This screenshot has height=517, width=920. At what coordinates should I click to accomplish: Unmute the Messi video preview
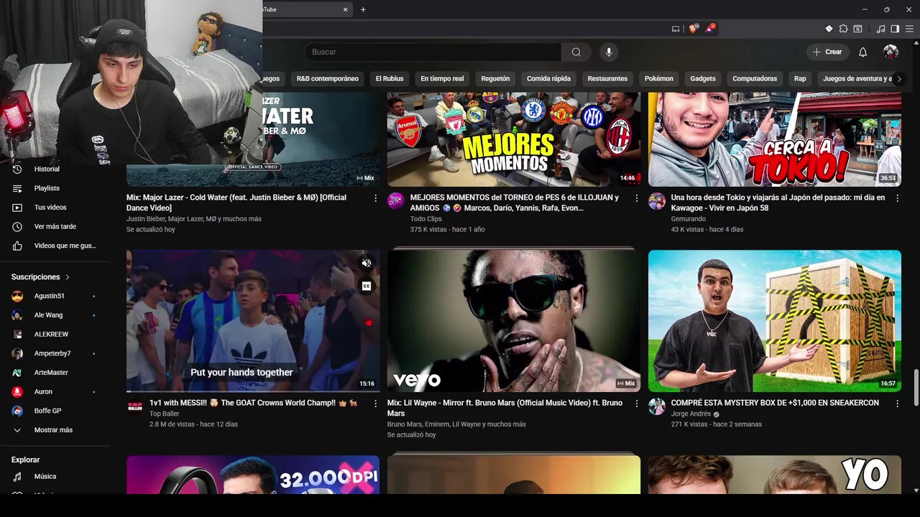[x=367, y=264]
